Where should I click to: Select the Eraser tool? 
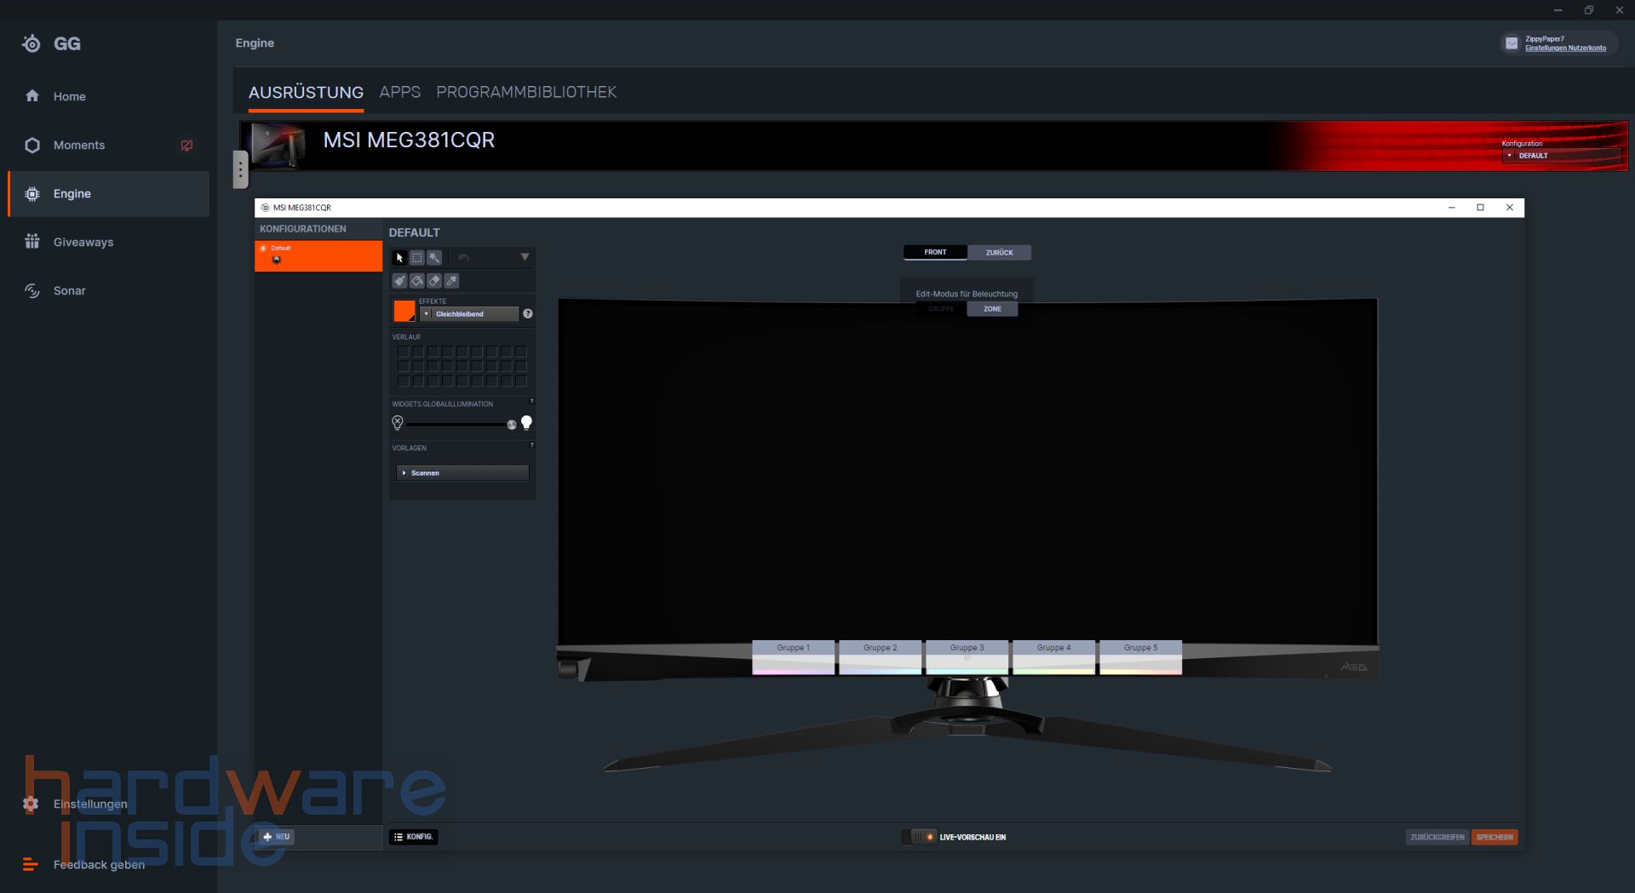tap(434, 281)
